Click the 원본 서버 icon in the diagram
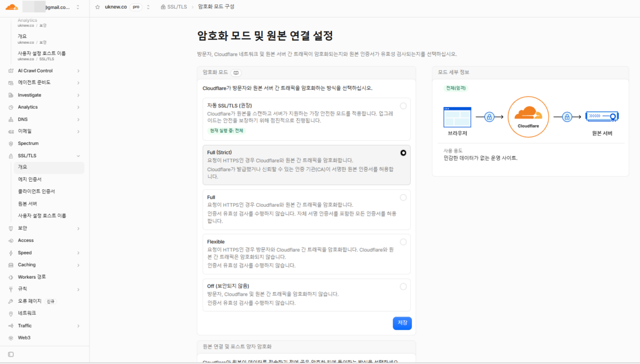This screenshot has height=364, width=640. (602, 116)
